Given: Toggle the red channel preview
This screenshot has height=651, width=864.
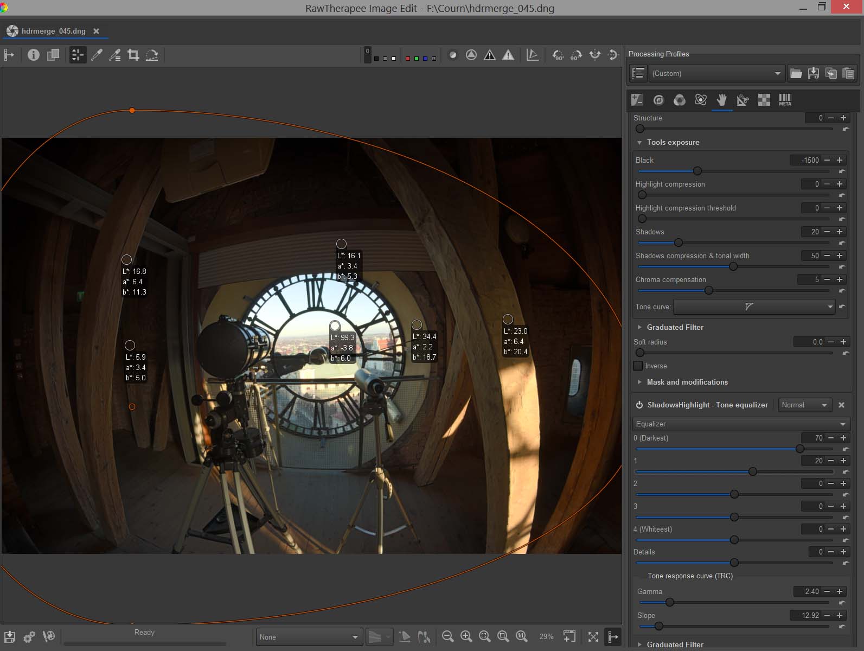Looking at the screenshot, I should click(408, 58).
